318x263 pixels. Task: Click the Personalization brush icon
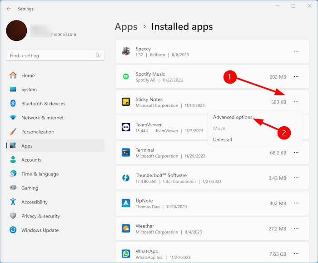(x=13, y=132)
